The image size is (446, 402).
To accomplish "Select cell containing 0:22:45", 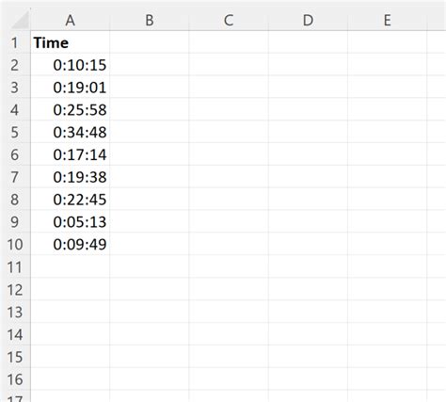I will pos(71,200).
